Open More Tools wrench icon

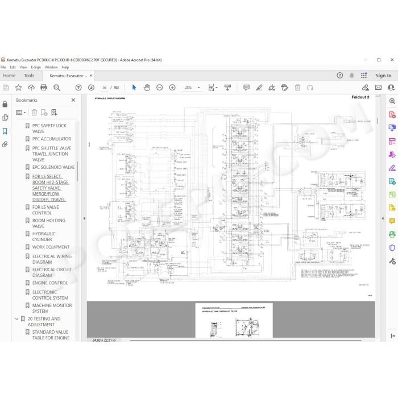(392, 261)
